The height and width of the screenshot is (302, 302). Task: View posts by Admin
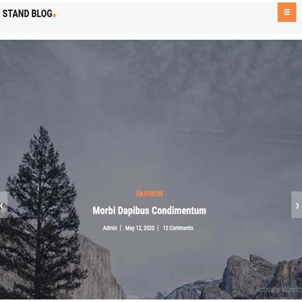tap(110, 228)
